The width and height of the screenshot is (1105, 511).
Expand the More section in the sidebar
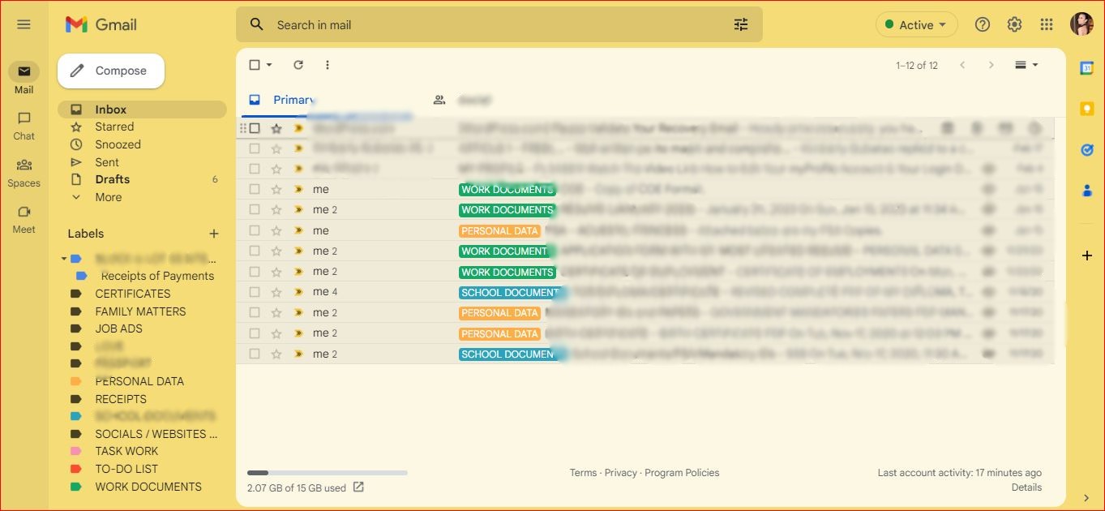(x=108, y=197)
